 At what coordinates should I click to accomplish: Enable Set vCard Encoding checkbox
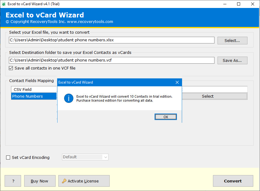(x=8, y=157)
